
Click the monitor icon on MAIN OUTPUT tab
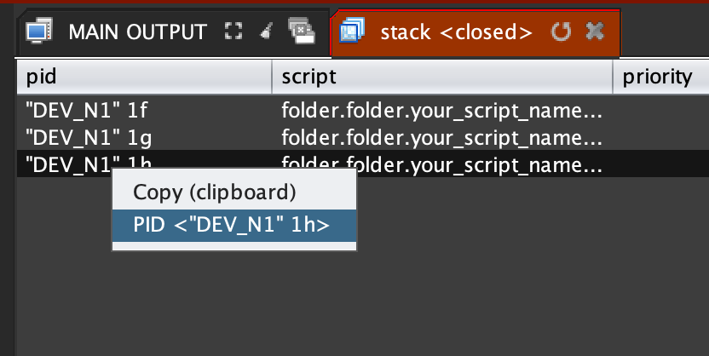(35, 32)
